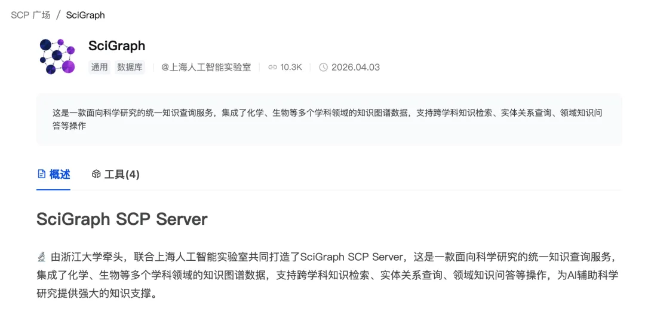Select the 数据库 tag
This screenshot has height=311, width=645.
point(130,67)
